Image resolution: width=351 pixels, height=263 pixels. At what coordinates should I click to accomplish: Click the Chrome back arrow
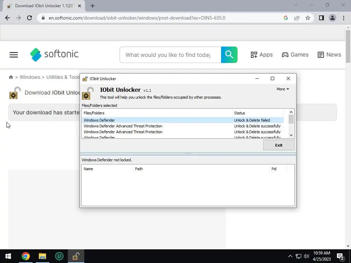click(8, 18)
